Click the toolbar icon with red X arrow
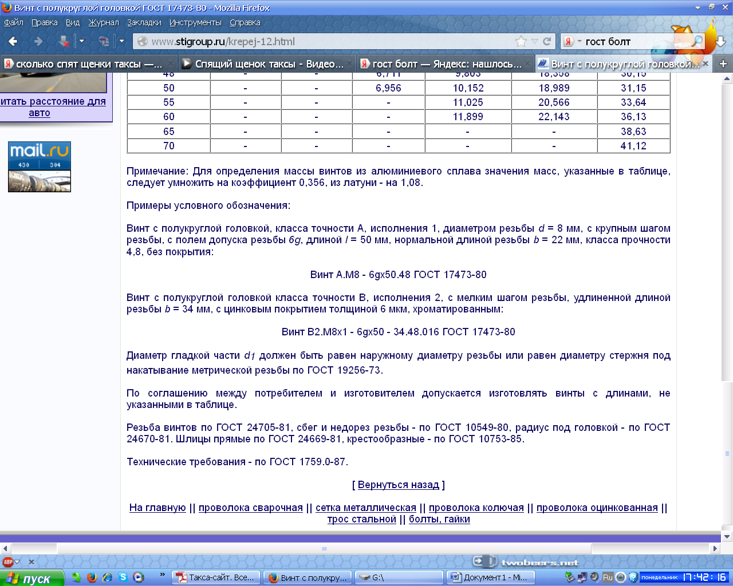Screen dimensions: 733x586 click(64, 41)
